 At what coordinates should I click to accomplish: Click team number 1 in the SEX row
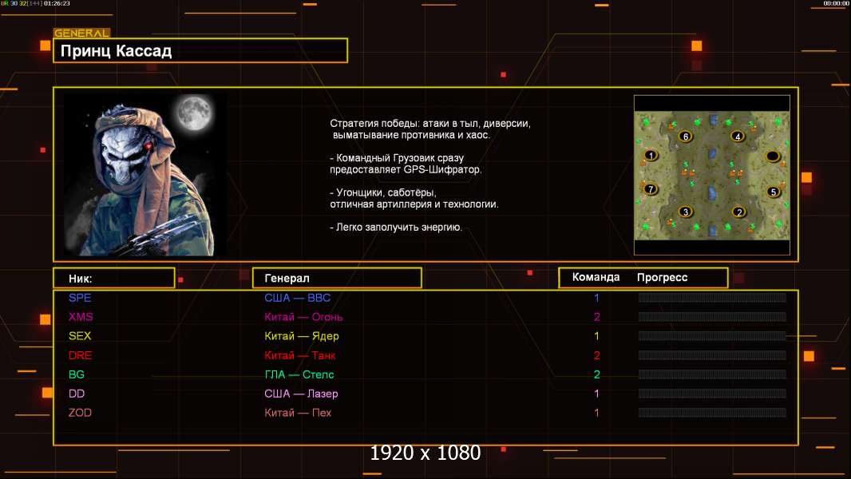pyautogui.click(x=596, y=336)
